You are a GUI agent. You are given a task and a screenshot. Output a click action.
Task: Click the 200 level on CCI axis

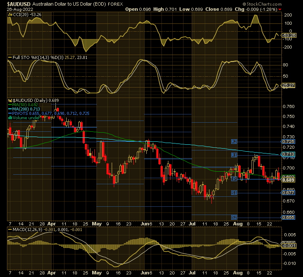point(288,15)
